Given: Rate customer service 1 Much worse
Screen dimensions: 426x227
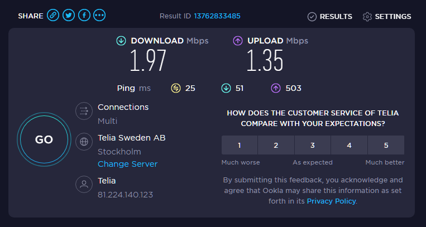Looking at the screenshot, I should pyautogui.click(x=240, y=145).
